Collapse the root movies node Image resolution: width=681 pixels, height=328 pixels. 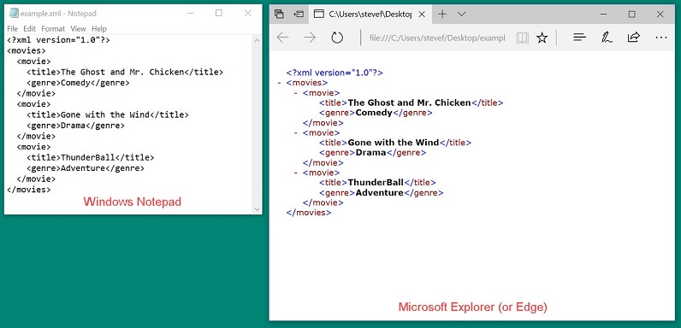pyautogui.click(x=279, y=83)
